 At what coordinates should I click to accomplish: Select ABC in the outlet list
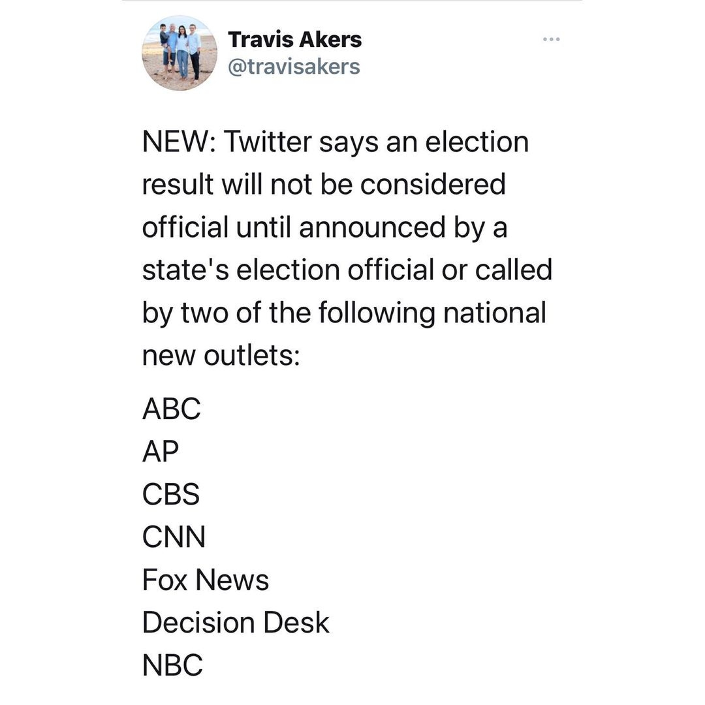coord(171,409)
